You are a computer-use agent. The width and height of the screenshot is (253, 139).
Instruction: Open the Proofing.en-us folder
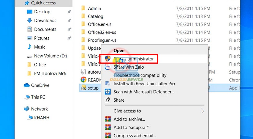(102, 40)
